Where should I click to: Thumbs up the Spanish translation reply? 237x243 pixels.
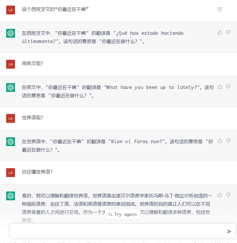point(220,32)
